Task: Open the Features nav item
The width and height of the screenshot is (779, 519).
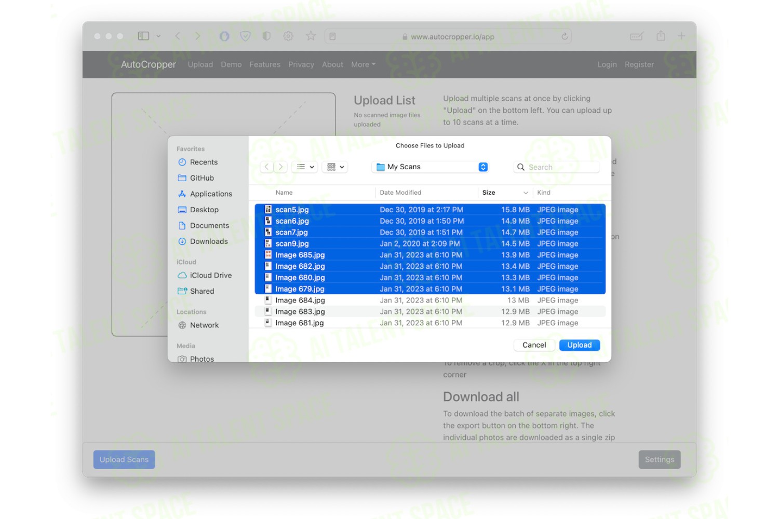Action: (265, 64)
